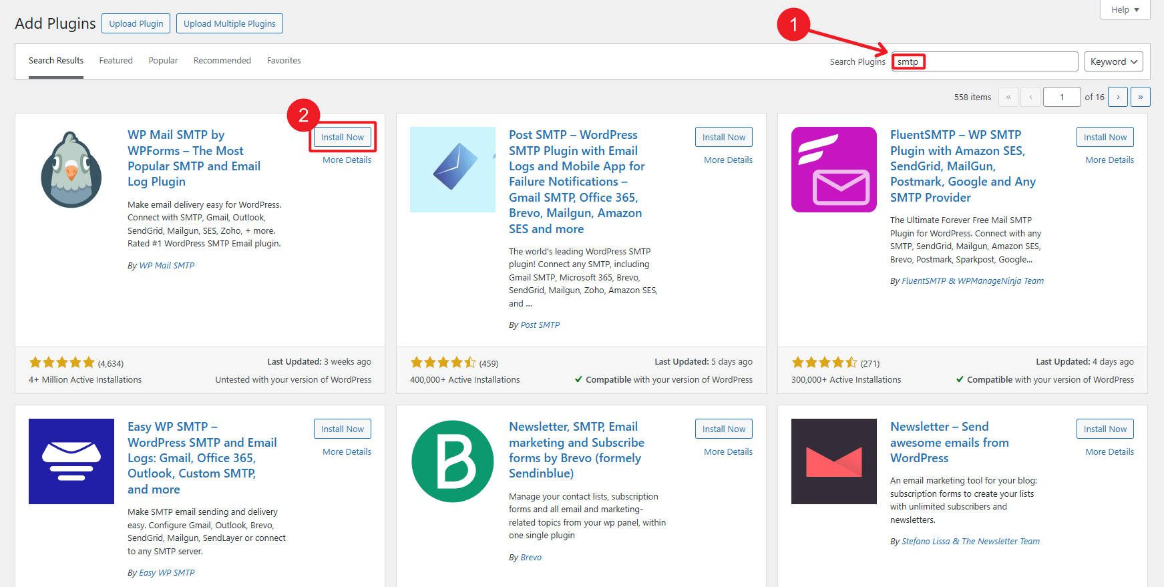View More Details for Easy WP SMTP
1164x587 pixels.
tap(347, 451)
